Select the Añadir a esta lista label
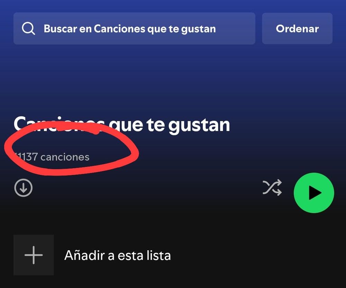This screenshot has height=288, width=346. pyautogui.click(x=117, y=255)
